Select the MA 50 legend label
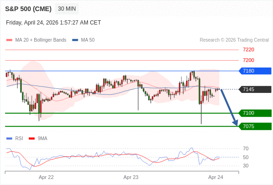Viewport: 273px width, 185px height. pos(88,40)
